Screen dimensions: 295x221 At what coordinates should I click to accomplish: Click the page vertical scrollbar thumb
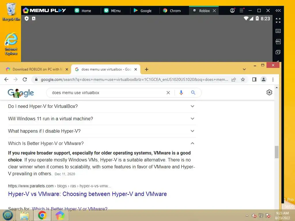click(276, 152)
